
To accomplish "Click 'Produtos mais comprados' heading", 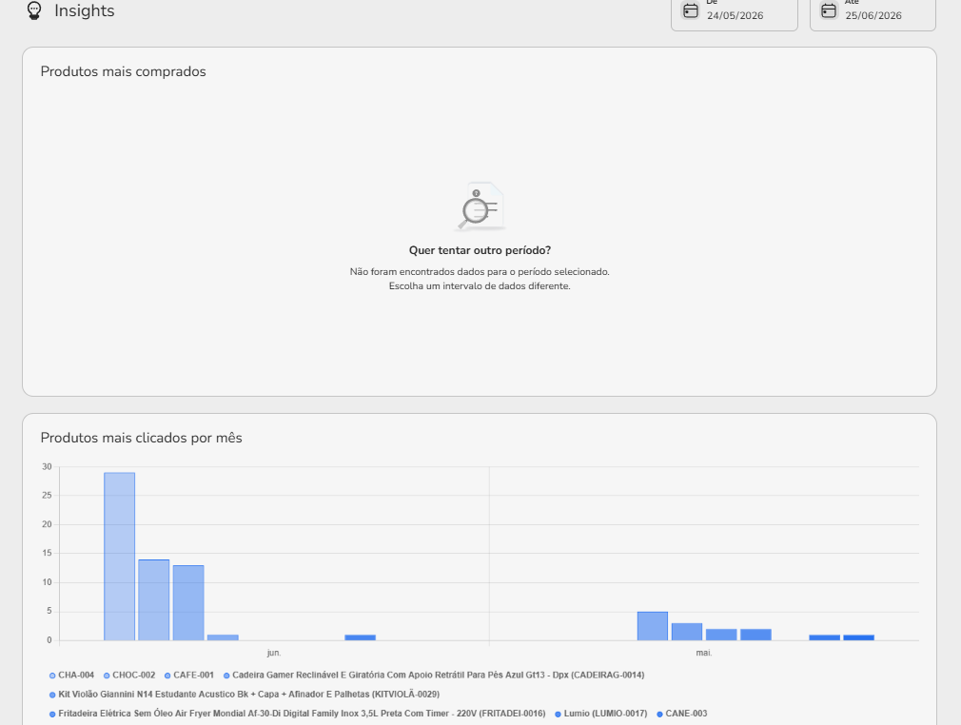I will pyautogui.click(x=123, y=71).
